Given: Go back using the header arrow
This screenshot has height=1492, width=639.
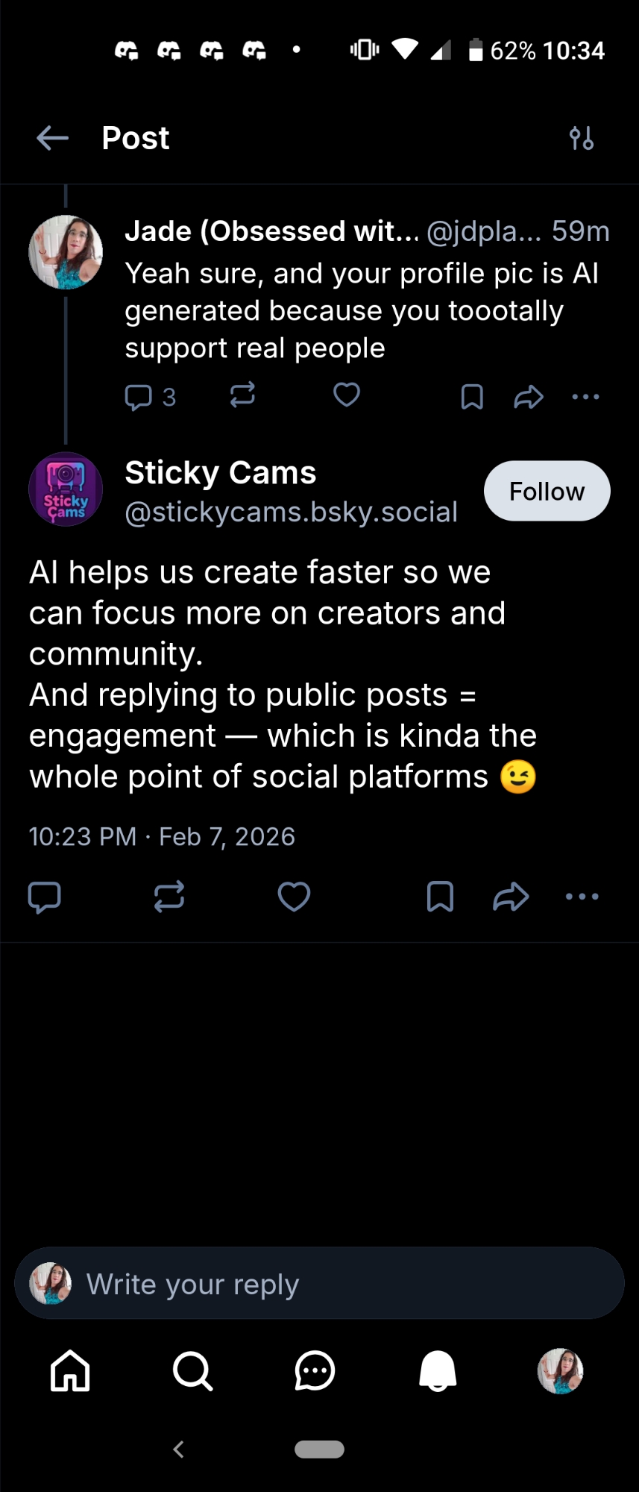Looking at the screenshot, I should [52, 138].
